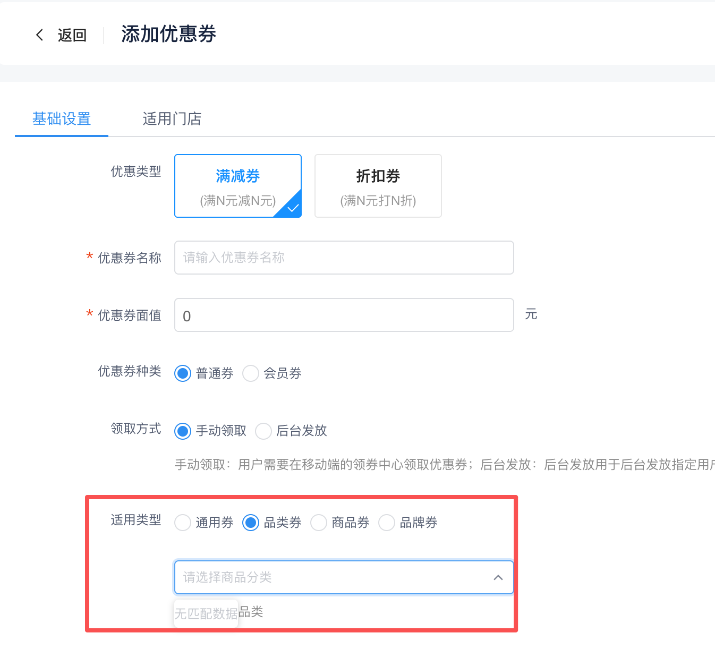Screen dimensions: 715x649
Task: Click the back chevron arrow icon
Action: click(x=40, y=35)
